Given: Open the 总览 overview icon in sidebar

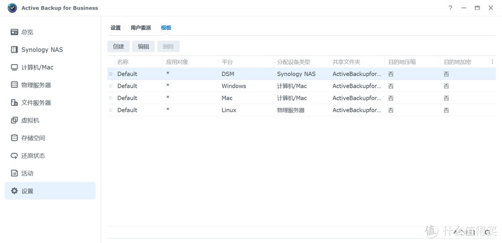Looking at the screenshot, I should point(14,32).
